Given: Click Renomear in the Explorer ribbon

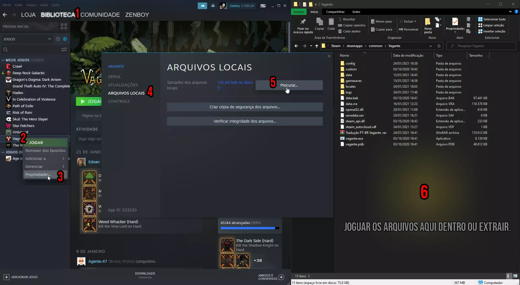Looking at the screenshot, I should [x=408, y=29].
